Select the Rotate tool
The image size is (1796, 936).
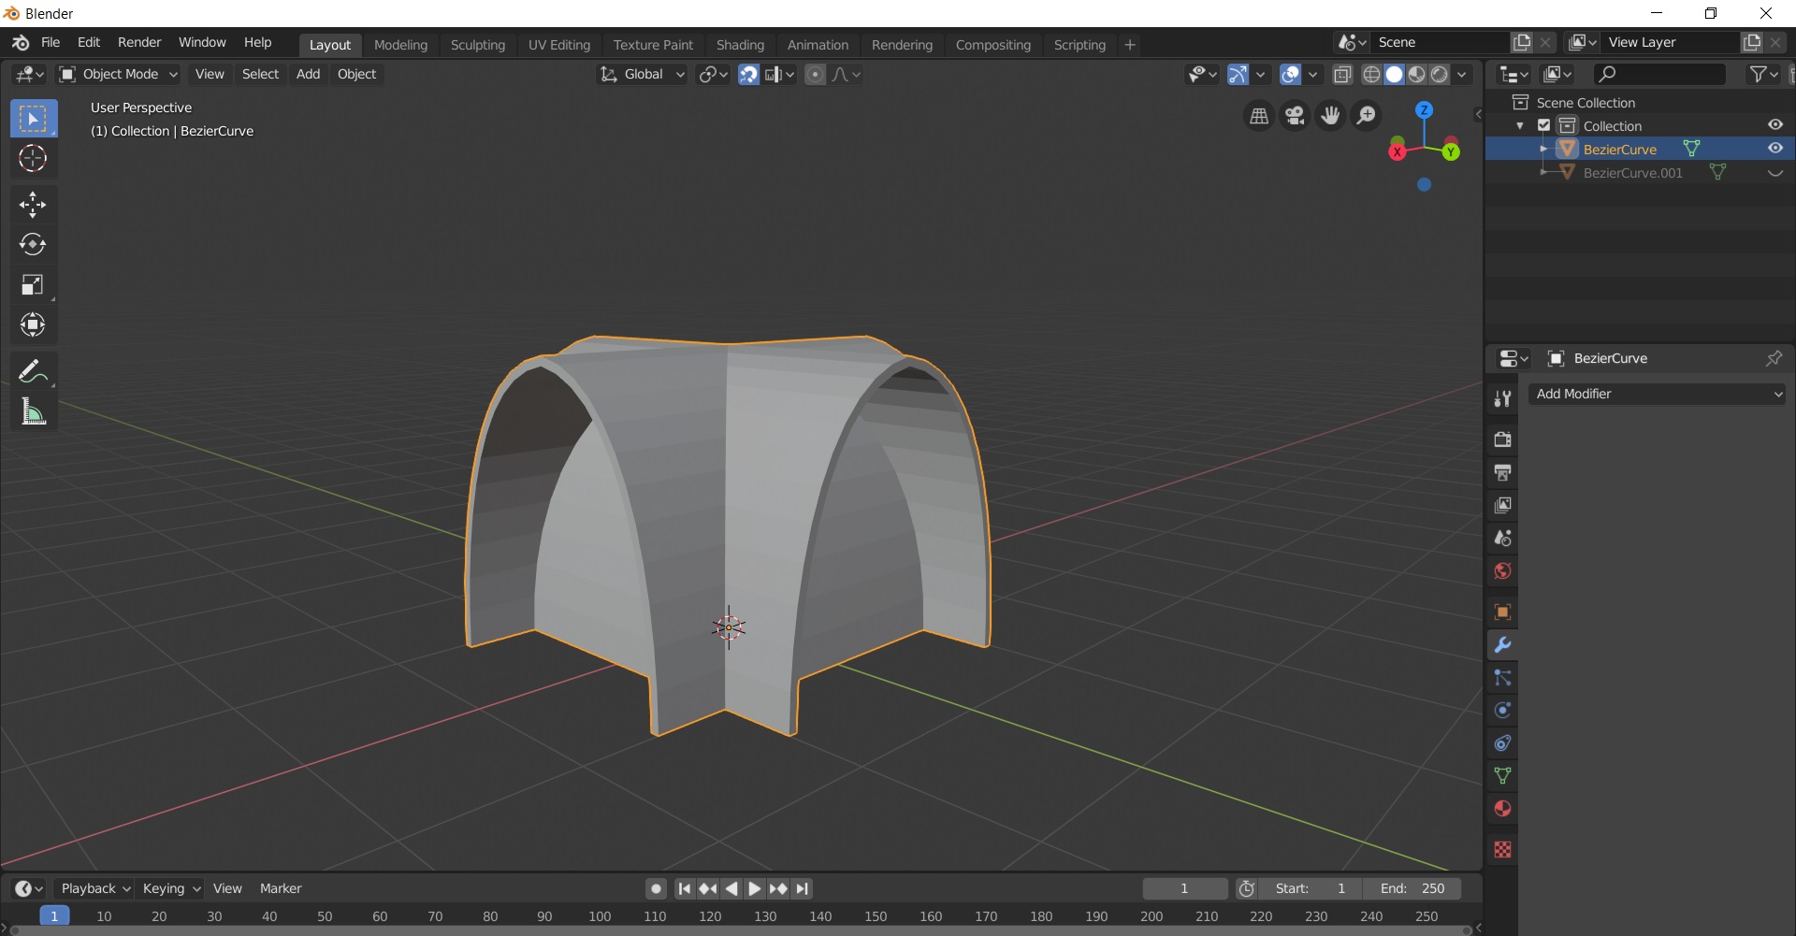(x=34, y=244)
